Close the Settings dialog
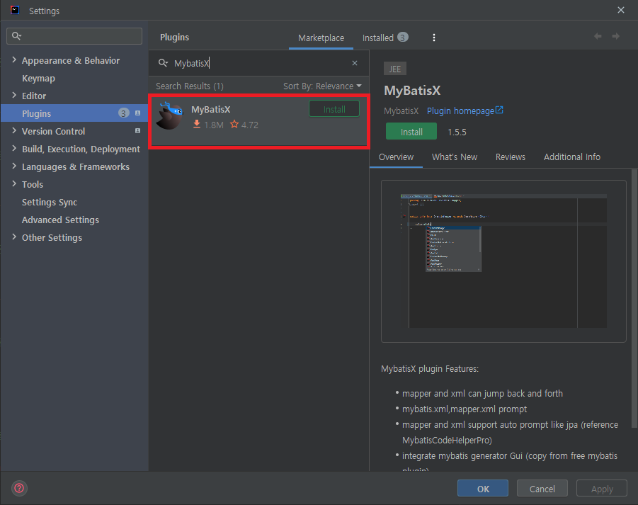The height and width of the screenshot is (505, 638). click(620, 10)
